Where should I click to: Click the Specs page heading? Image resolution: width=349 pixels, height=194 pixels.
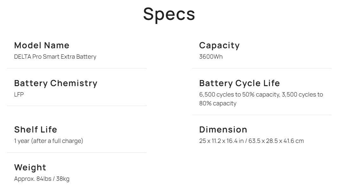click(x=169, y=14)
